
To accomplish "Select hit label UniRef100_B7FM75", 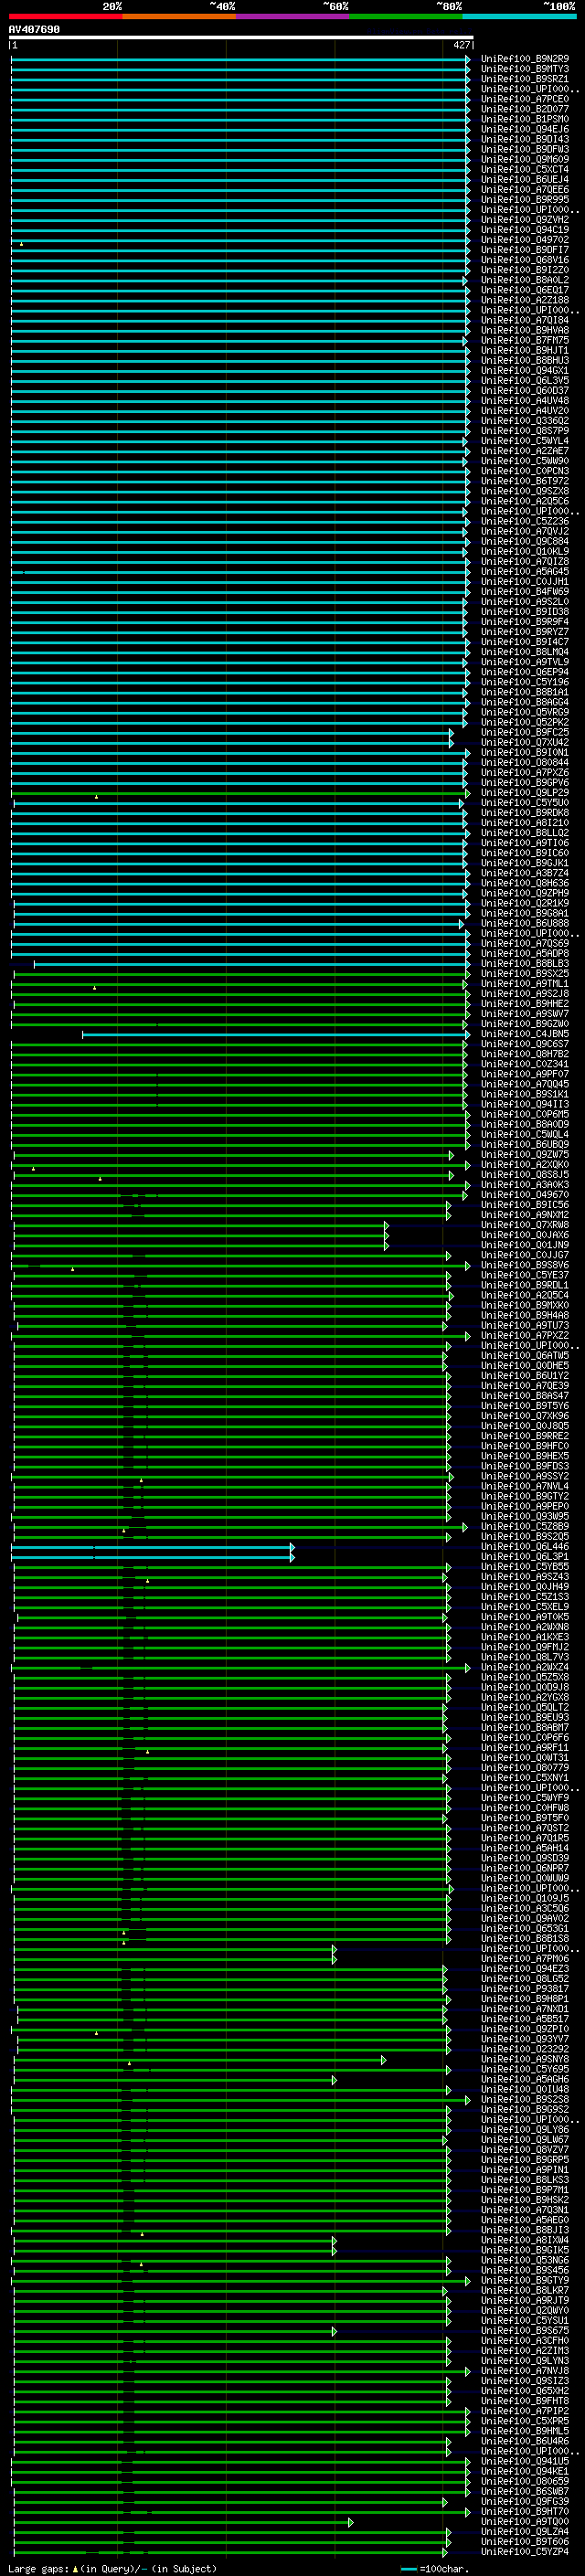I will pyautogui.click(x=525, y=341).
